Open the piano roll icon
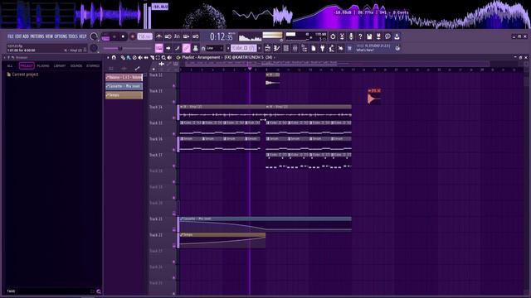 [x=276, y=48]
